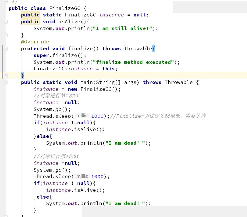Click 'String[] args' parameter in main

[116, 82]
